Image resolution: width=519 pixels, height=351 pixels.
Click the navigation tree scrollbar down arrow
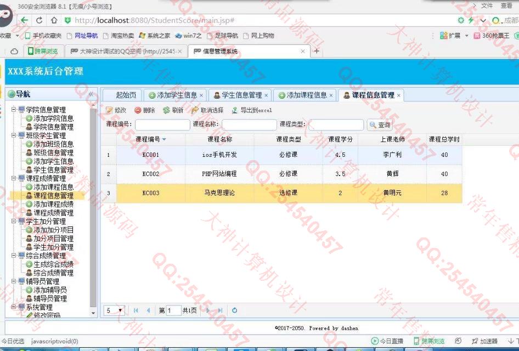coord(93,313)
